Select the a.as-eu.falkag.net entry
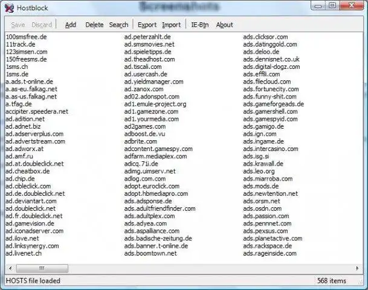The height and width of the screenshot is (290, 368). point(31,89)
